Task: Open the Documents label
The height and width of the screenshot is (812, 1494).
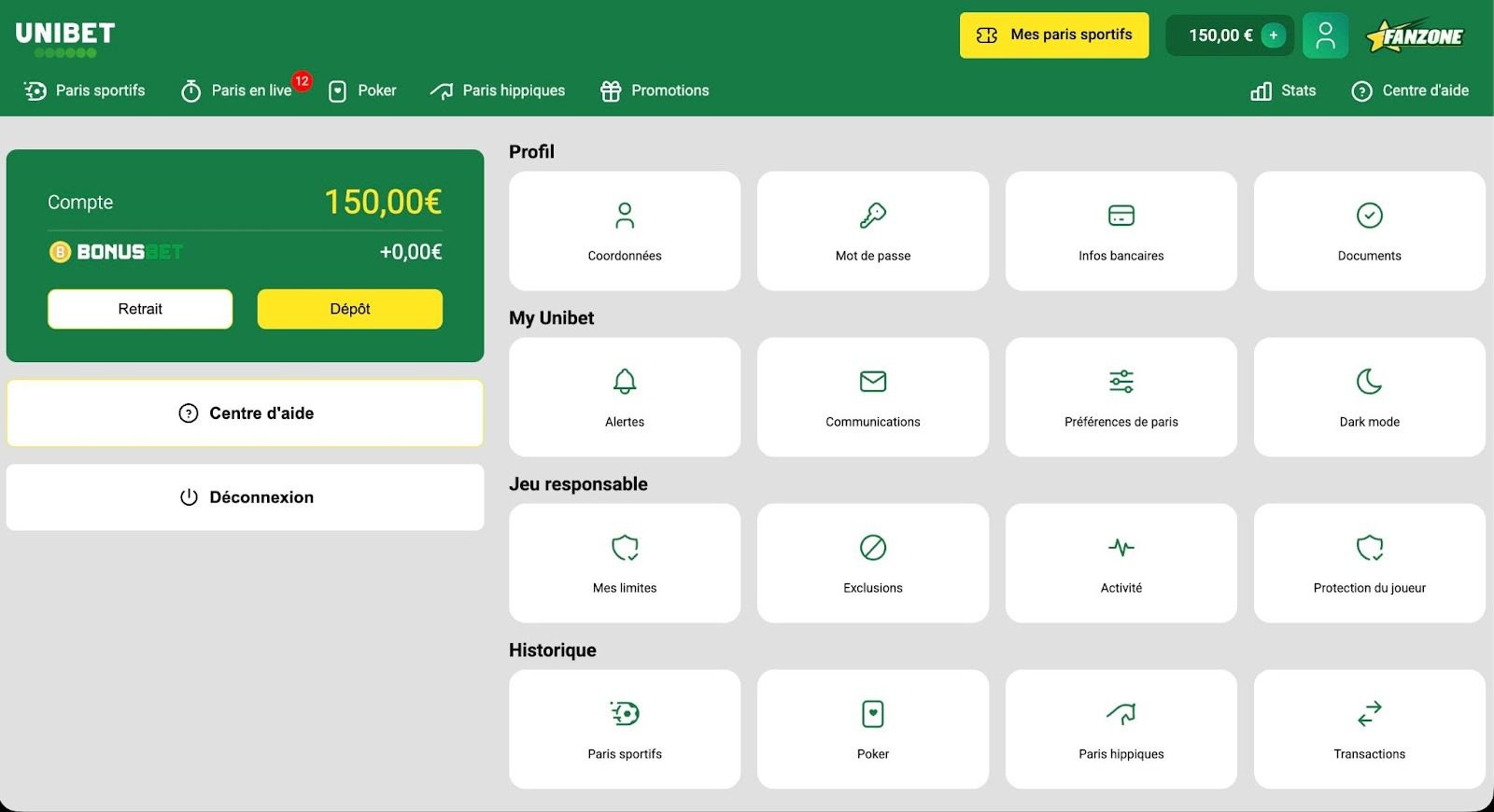Action: [1370, 256]
